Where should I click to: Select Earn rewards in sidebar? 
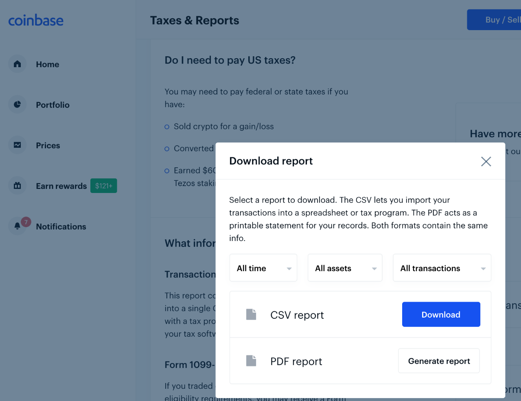tap(61, 186)
